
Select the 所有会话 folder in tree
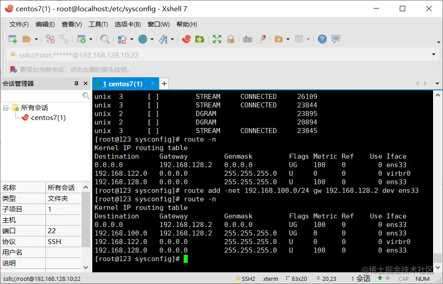(35, 108)
